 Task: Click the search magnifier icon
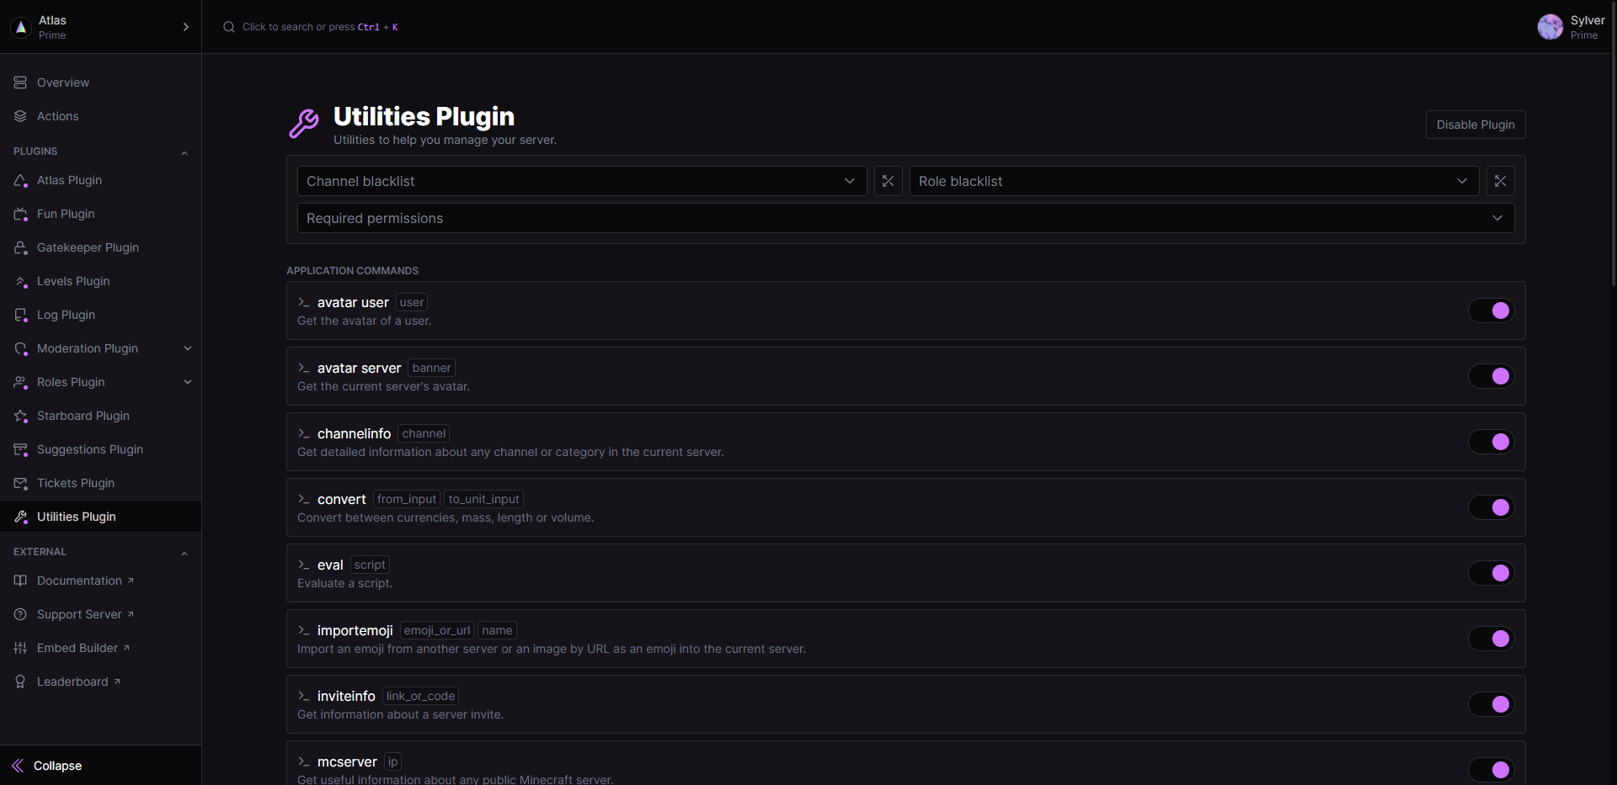228,27
